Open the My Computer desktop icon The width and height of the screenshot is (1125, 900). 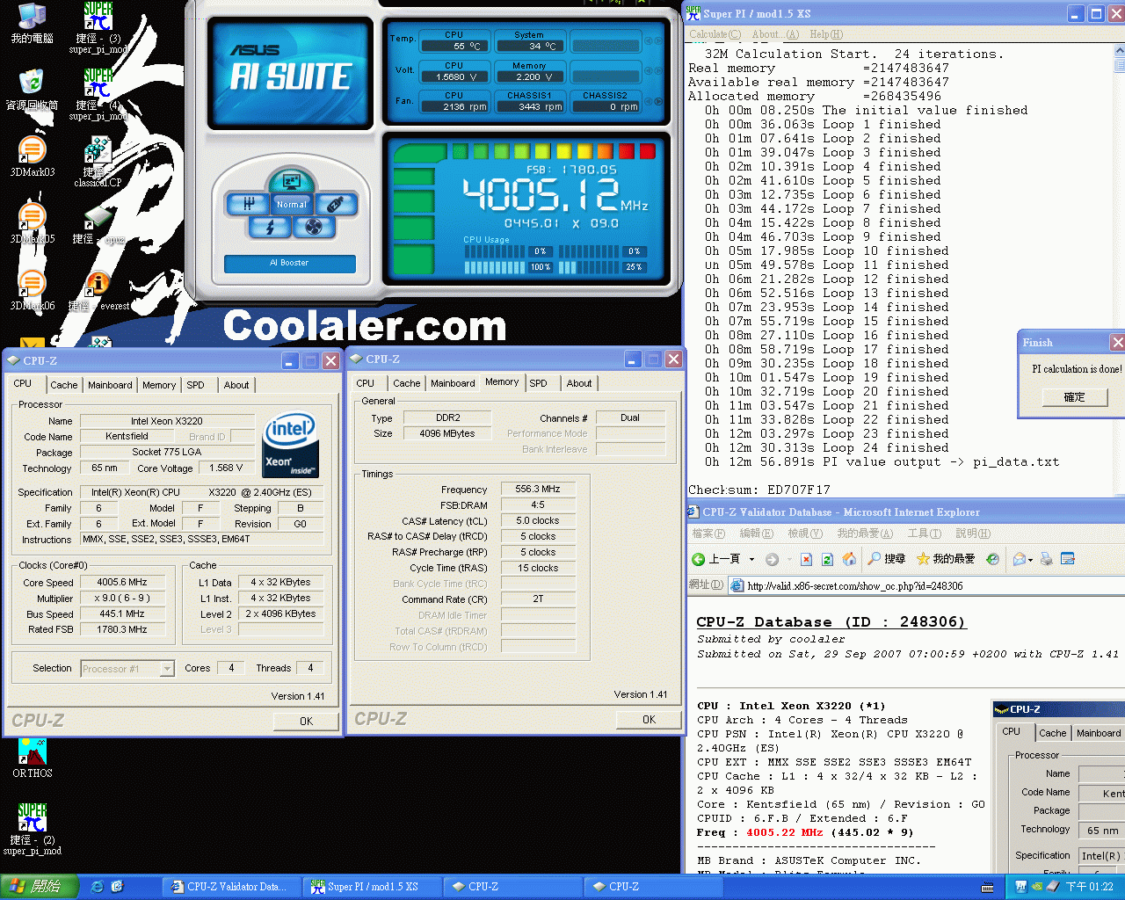(33, 24)
